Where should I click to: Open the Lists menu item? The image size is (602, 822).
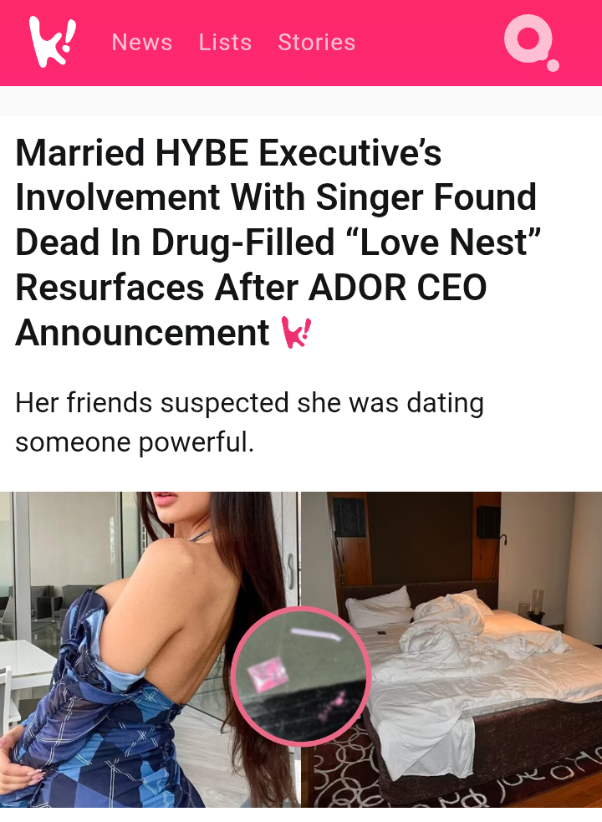click(x=225, y=42)
